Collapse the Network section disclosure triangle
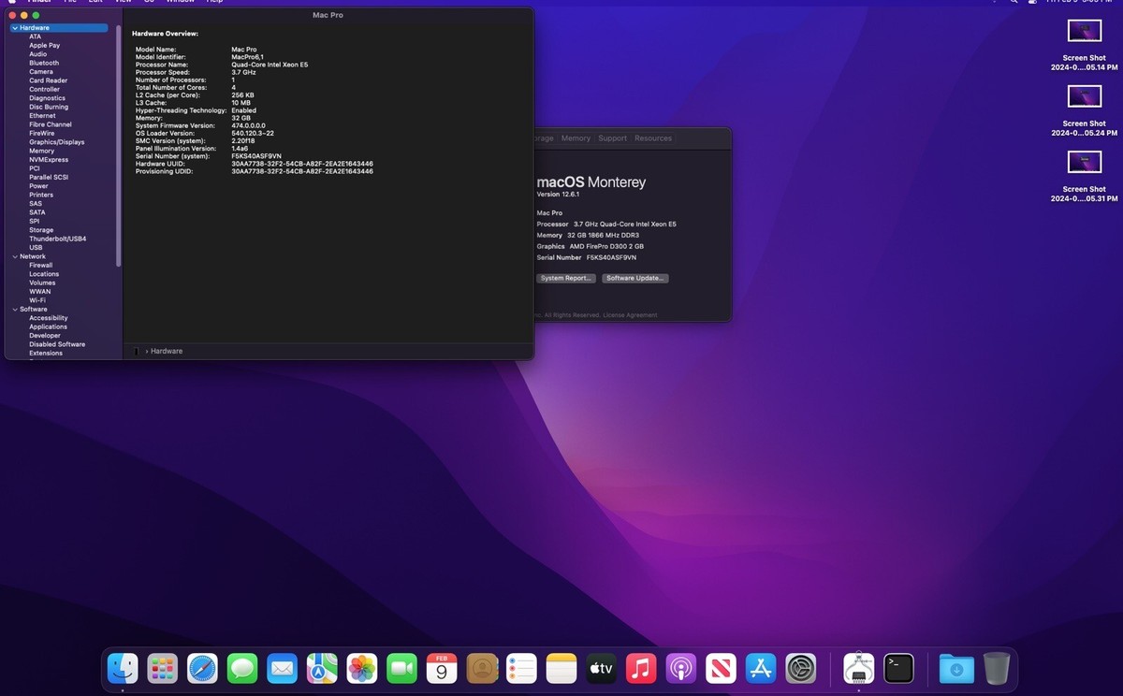Screen dimensions: 1123x696 point(15,256)
